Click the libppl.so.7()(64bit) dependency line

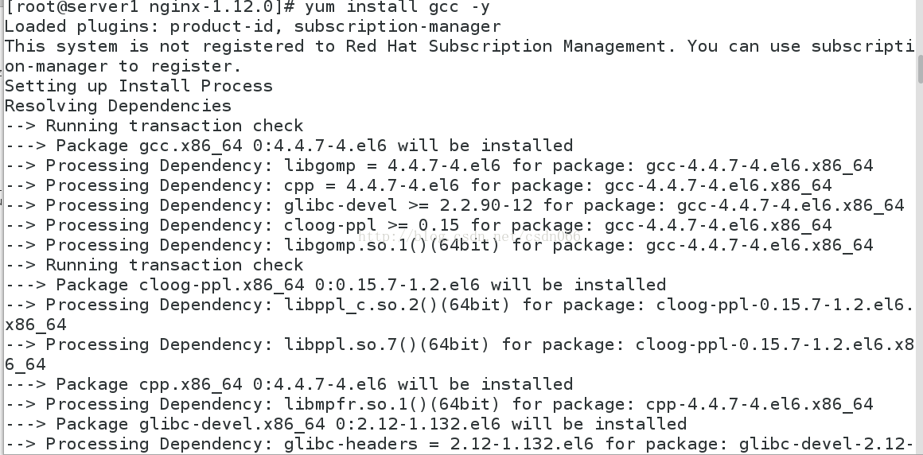click(x=460, y=354)
